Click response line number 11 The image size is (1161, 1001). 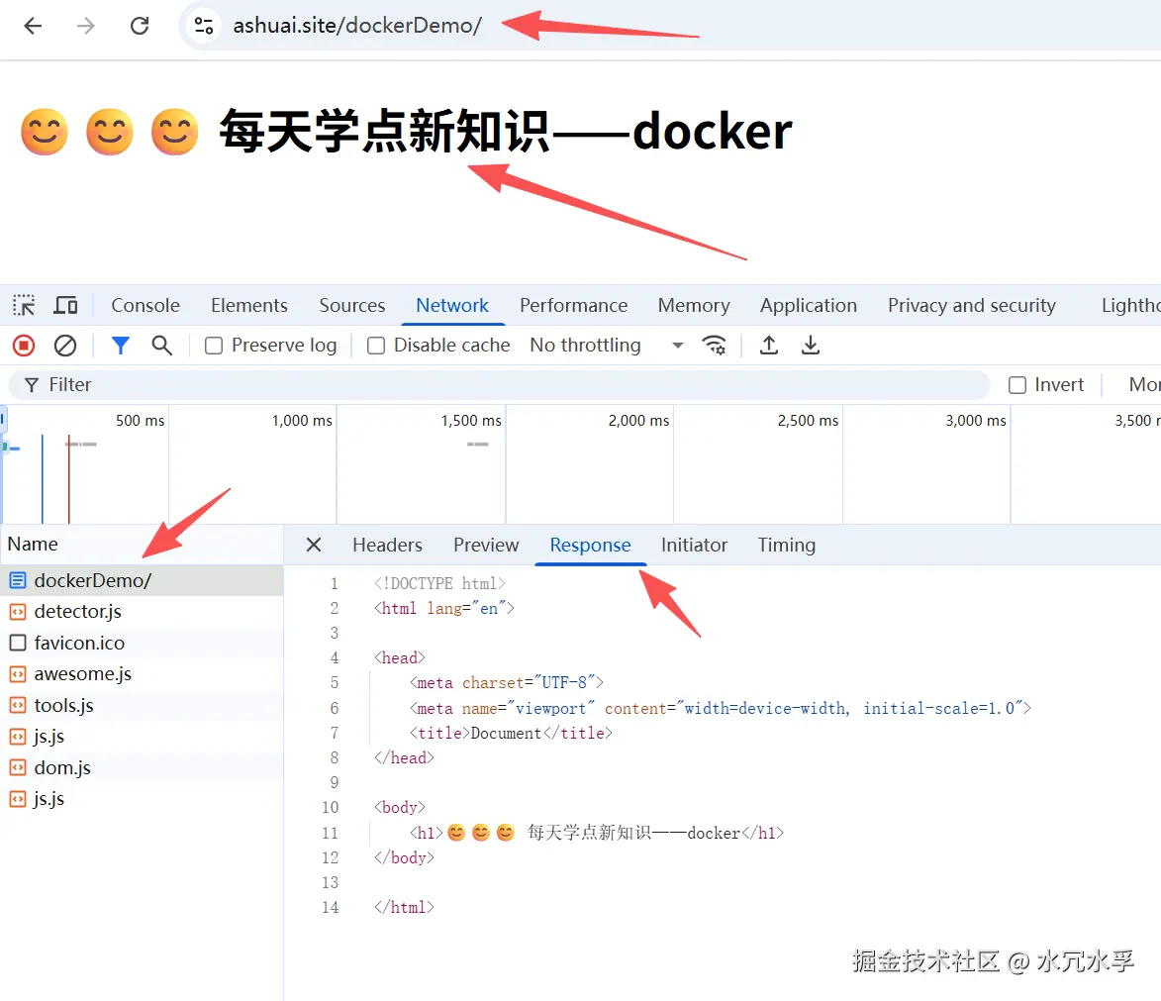point(331,833)
